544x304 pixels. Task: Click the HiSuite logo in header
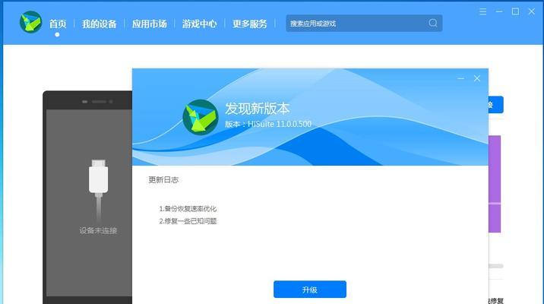tap(31, 22)
